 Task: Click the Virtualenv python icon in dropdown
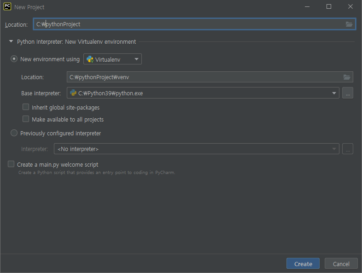click(x=90, y=59)
